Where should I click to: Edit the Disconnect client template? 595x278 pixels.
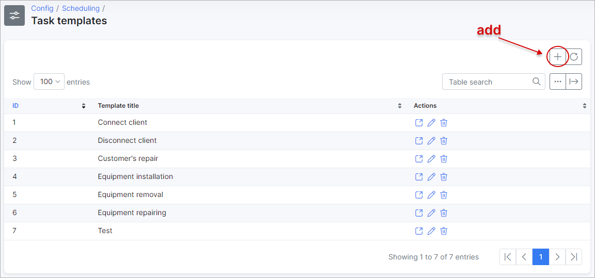click(x=431, y=141)
